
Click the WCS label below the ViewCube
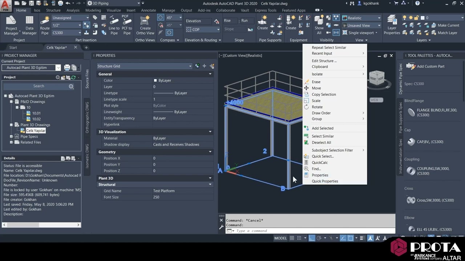point(376,100)
